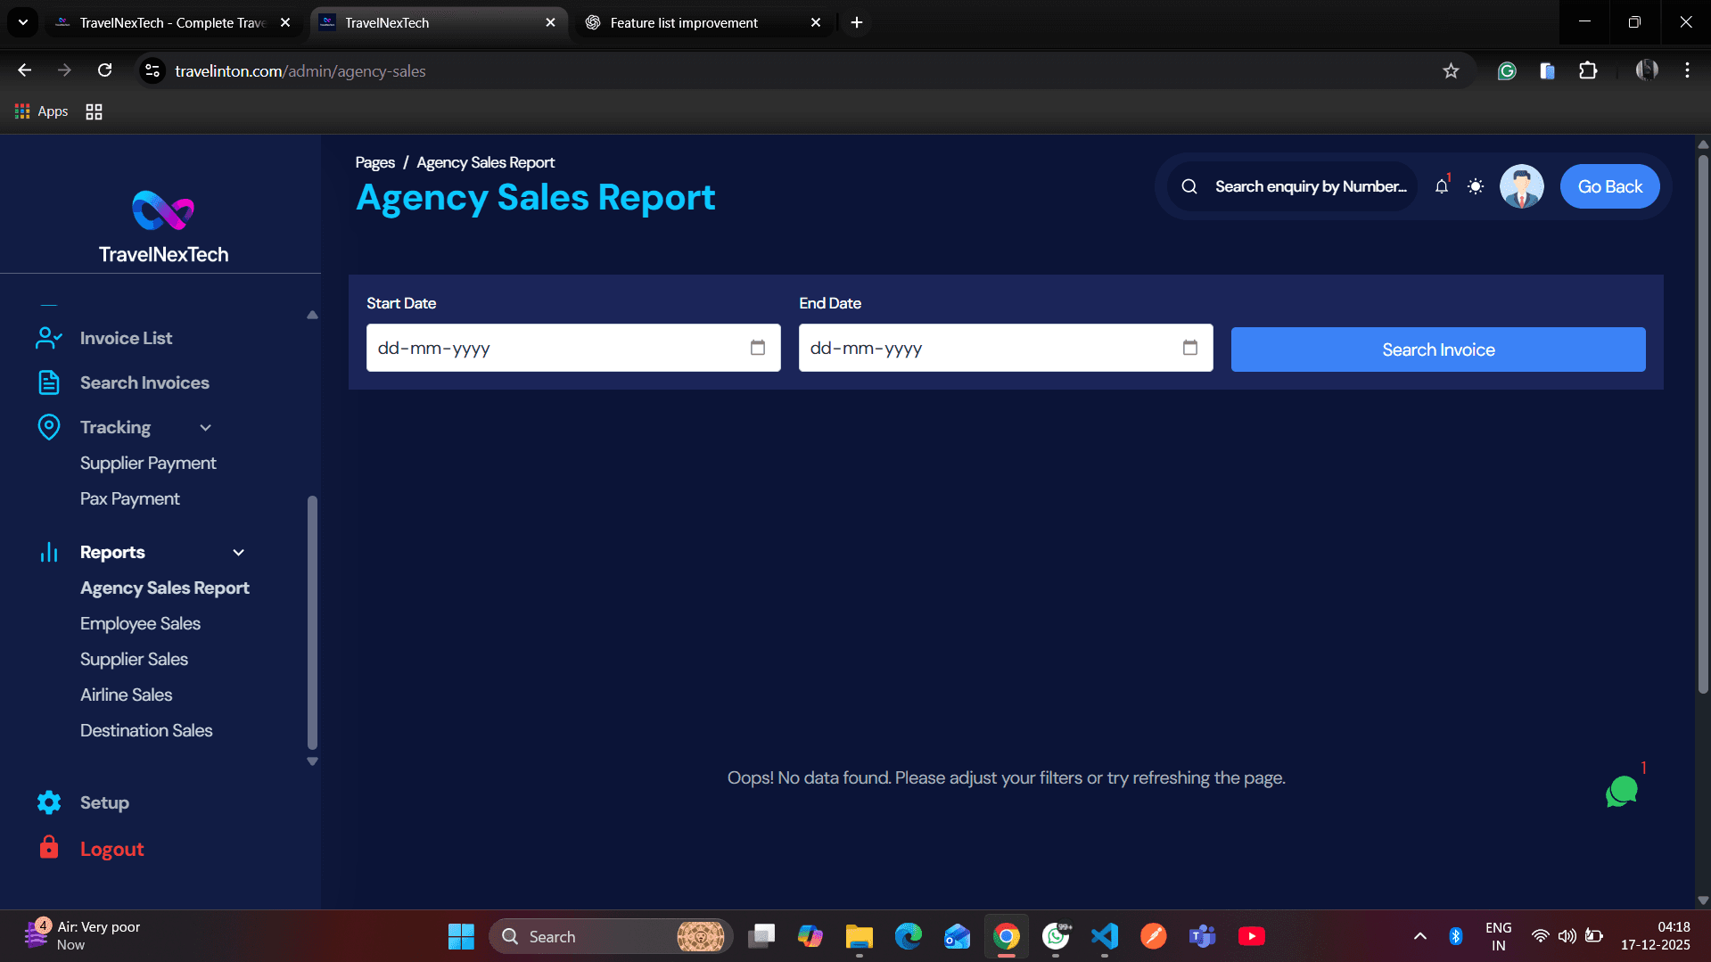Click the Tracking location pin icon
Viewport: 1711px width, 962px height.
point(49,427)
